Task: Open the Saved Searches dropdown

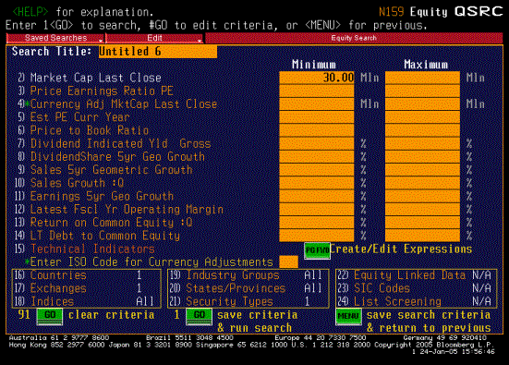Action: 55,38
